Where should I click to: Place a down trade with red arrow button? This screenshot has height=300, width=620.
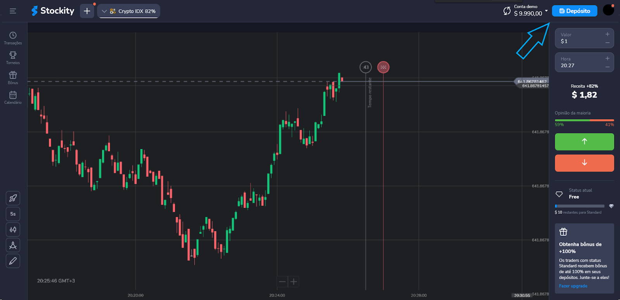[x=584, y=163]
